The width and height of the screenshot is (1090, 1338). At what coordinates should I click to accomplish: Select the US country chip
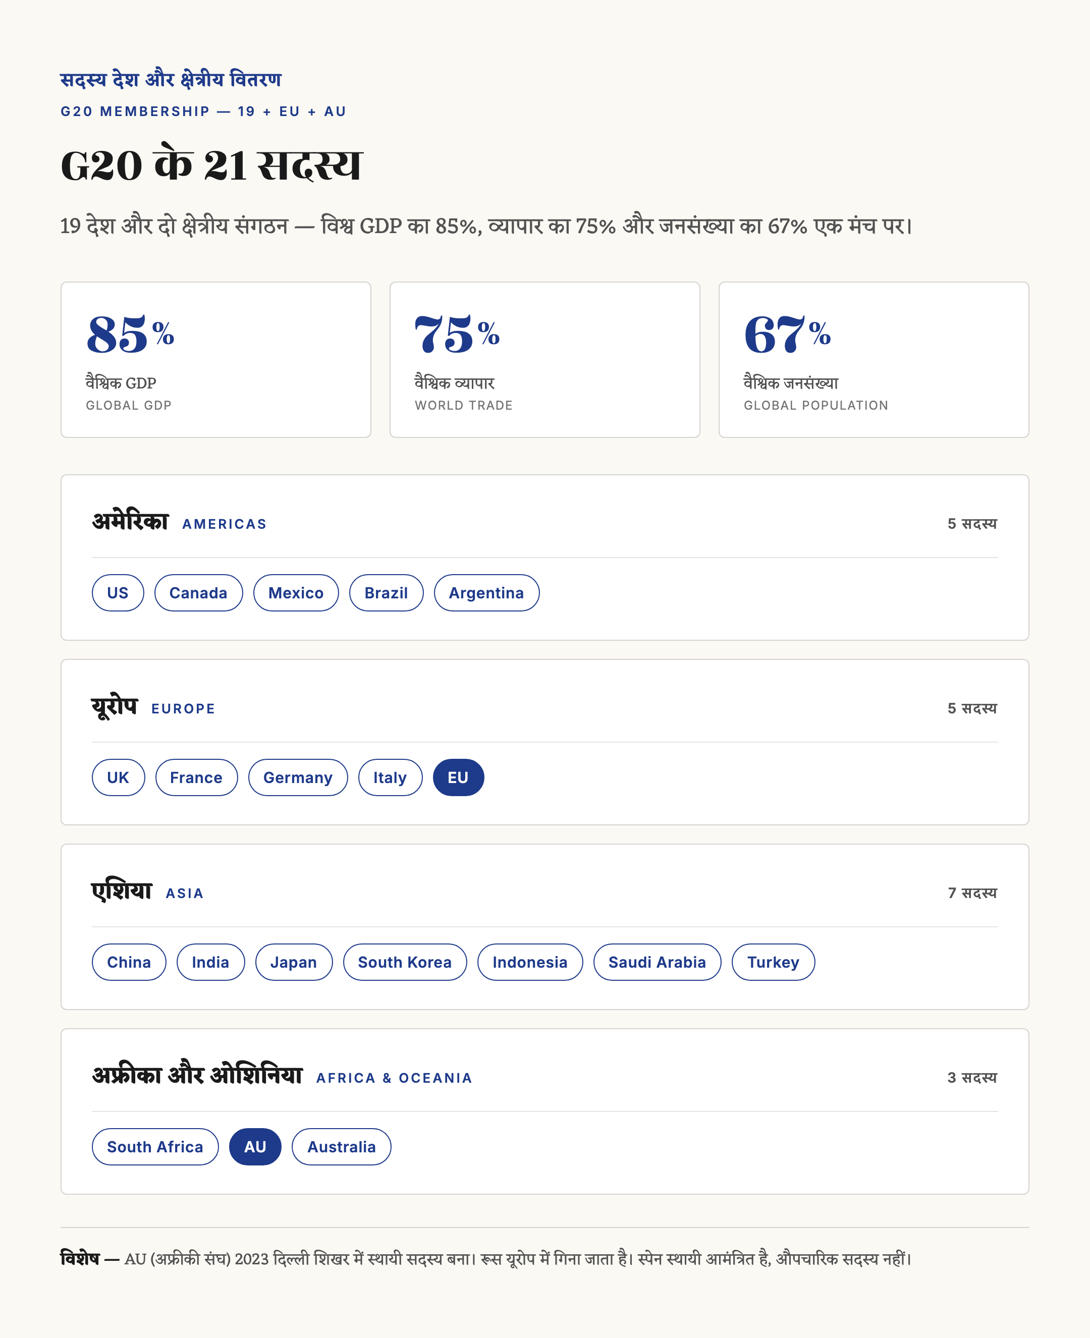118,592
